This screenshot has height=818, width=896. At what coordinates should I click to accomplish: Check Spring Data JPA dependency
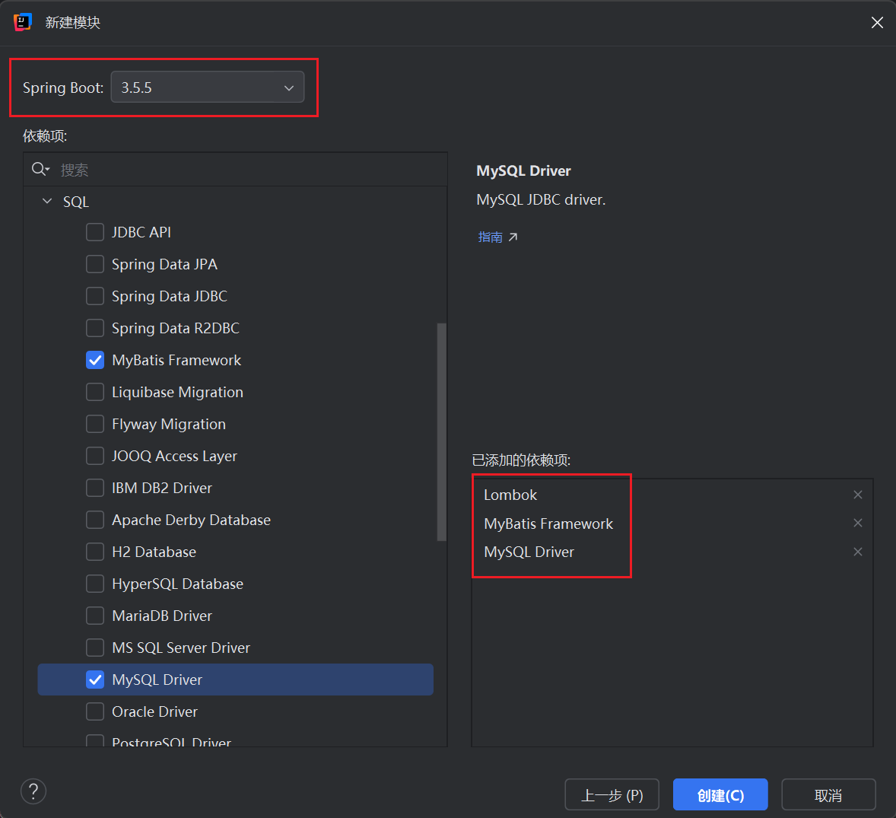click(x=95, y=264)
